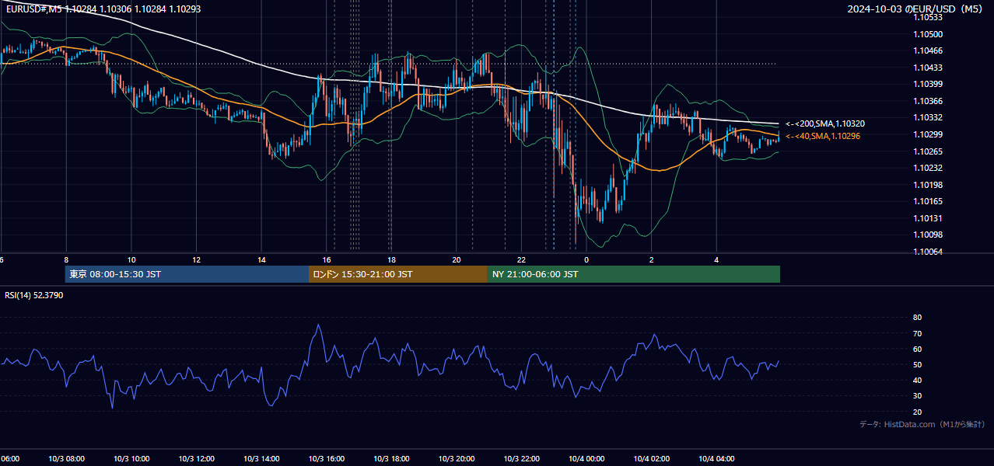Click the bottom time label 10/3 16:00
Viewport: 994px width, 466px height.
(x=326, y=459)
